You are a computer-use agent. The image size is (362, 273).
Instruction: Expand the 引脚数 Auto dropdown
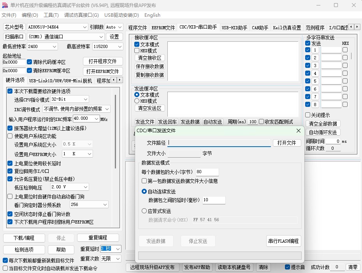coord(119,27)
